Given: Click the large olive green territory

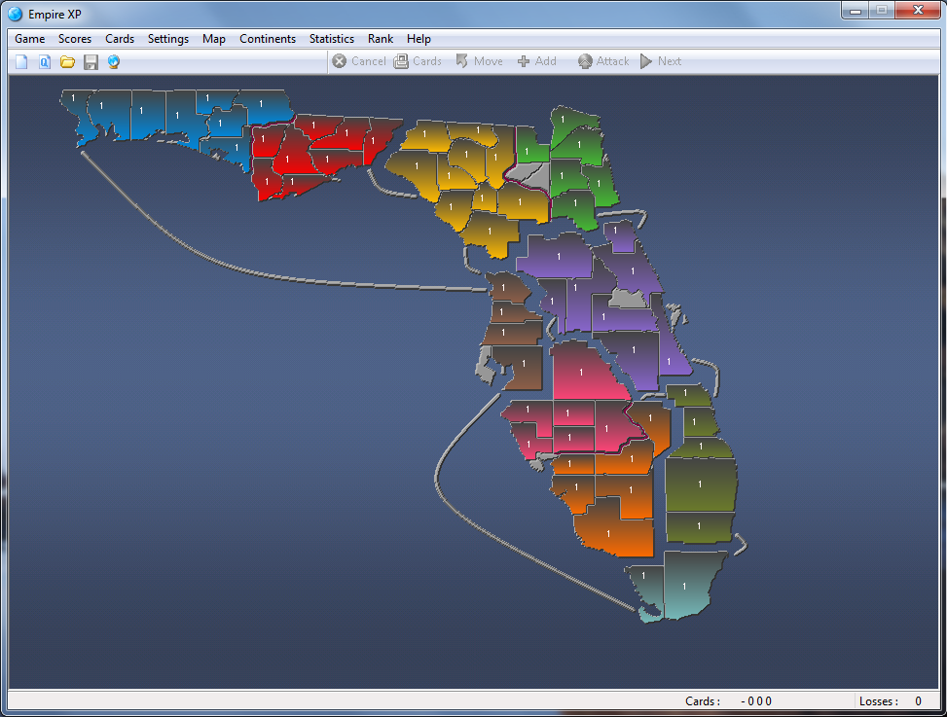Looking at the screenshot, I should tap(699, 484).
